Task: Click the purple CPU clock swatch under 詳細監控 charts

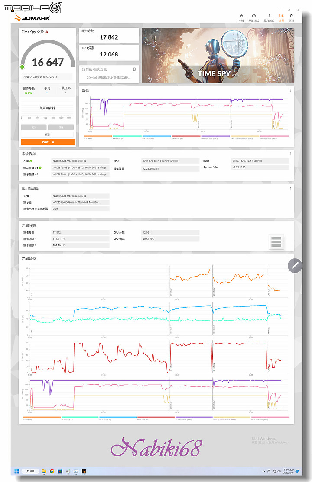Action: [194, 417]
